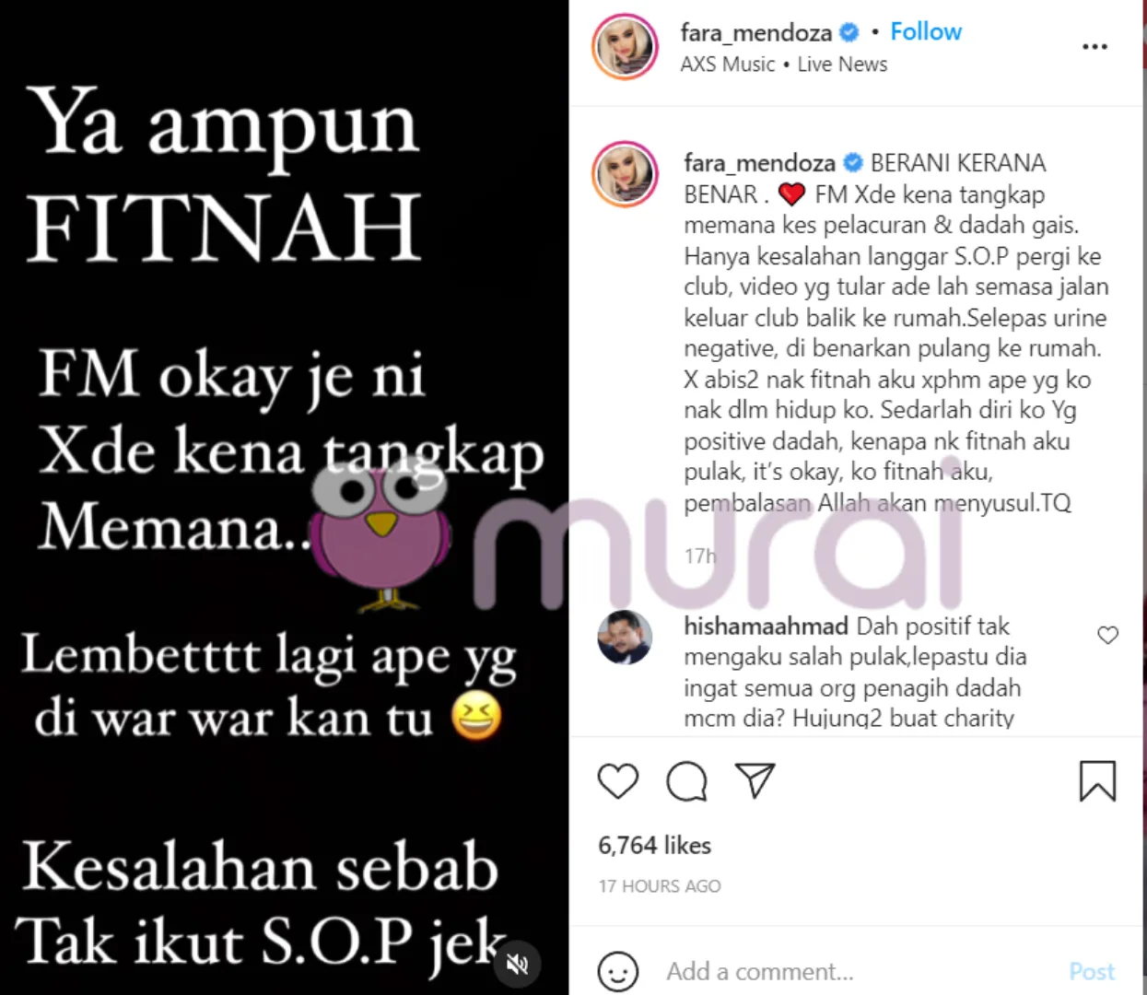Viewport: 1147px width, 995px height.
Task: Click the Post comment button
Action: [1092, 972]
